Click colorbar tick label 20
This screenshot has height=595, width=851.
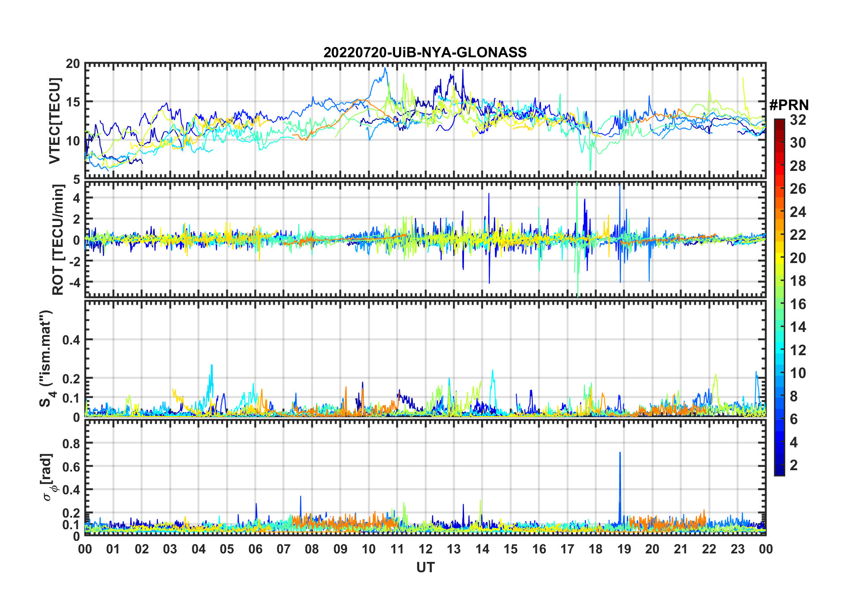coord(798,258)
